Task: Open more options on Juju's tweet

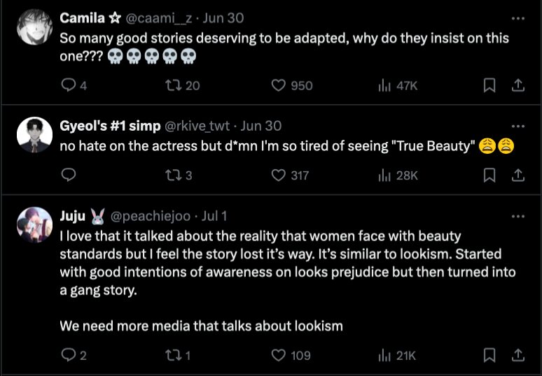Action: [518, 216]
